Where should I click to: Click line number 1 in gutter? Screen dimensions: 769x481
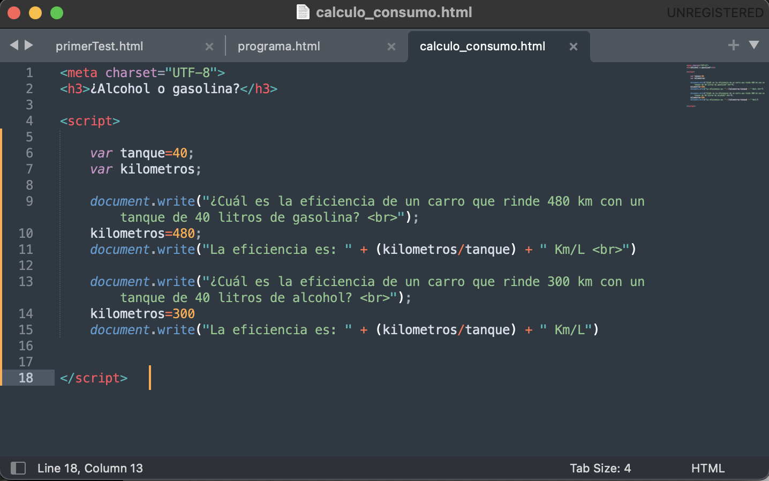tap(29, 73)
